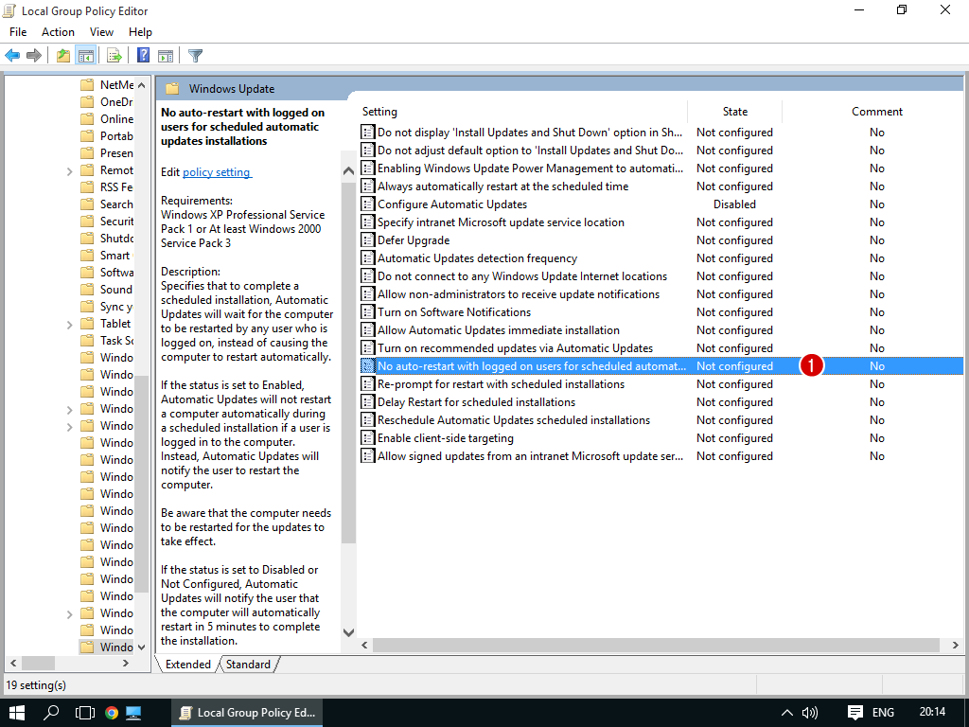
Task: Click description pane scroll down arrow
Action: [348, 631]
